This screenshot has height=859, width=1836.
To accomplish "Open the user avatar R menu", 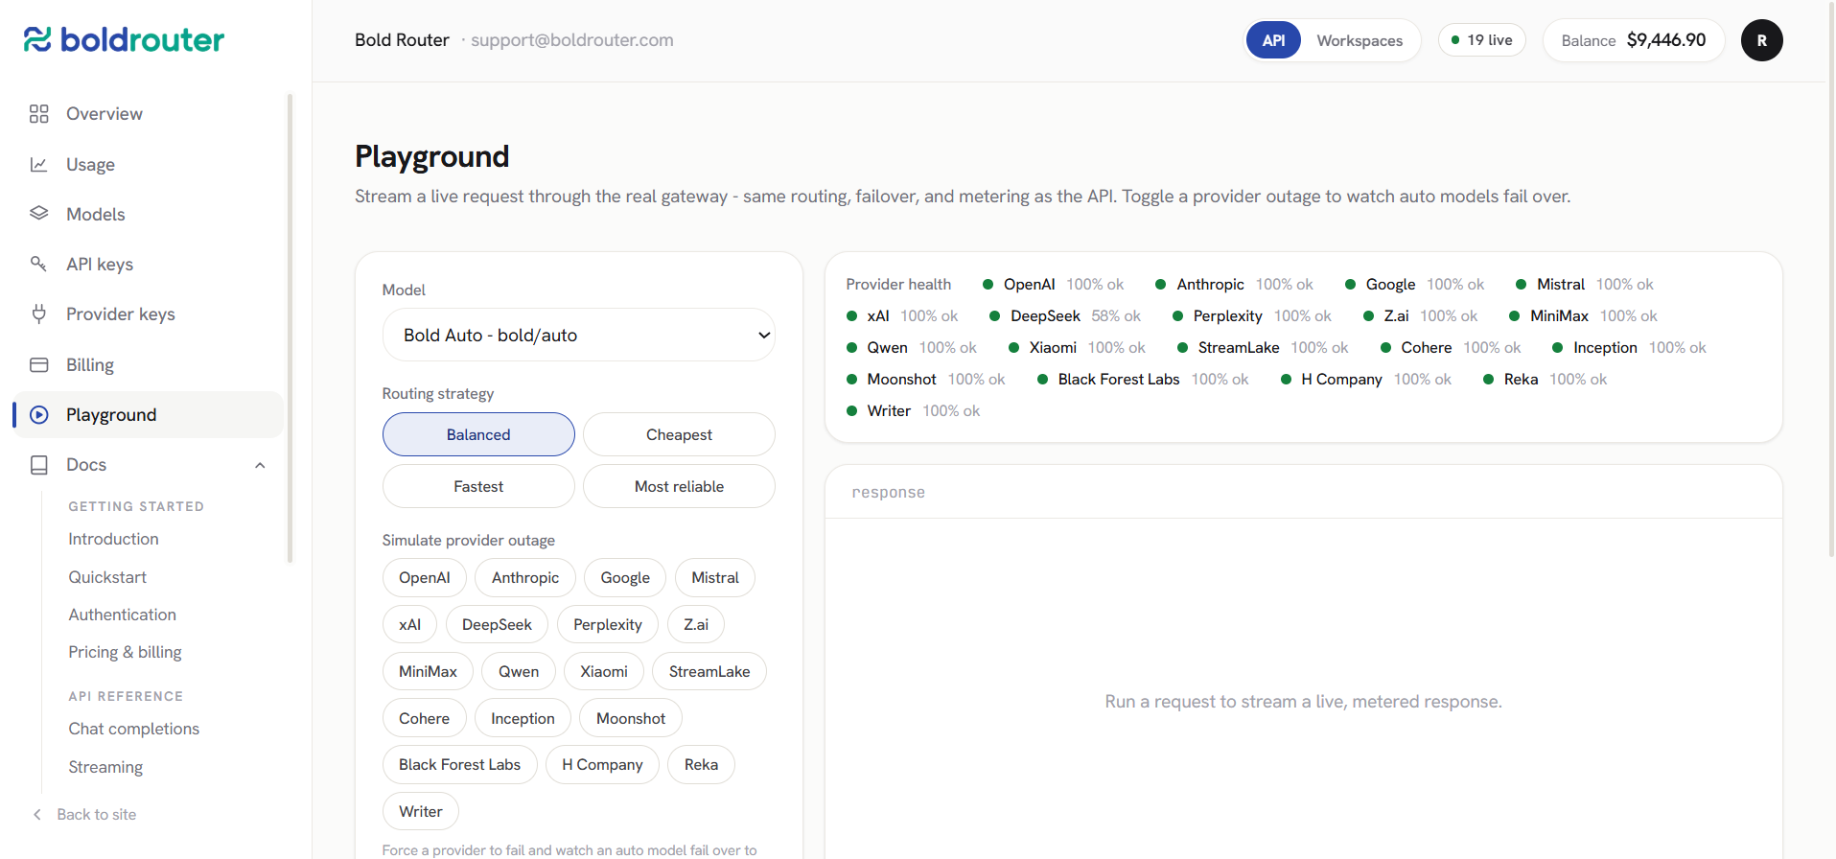I will point(1761,40).
